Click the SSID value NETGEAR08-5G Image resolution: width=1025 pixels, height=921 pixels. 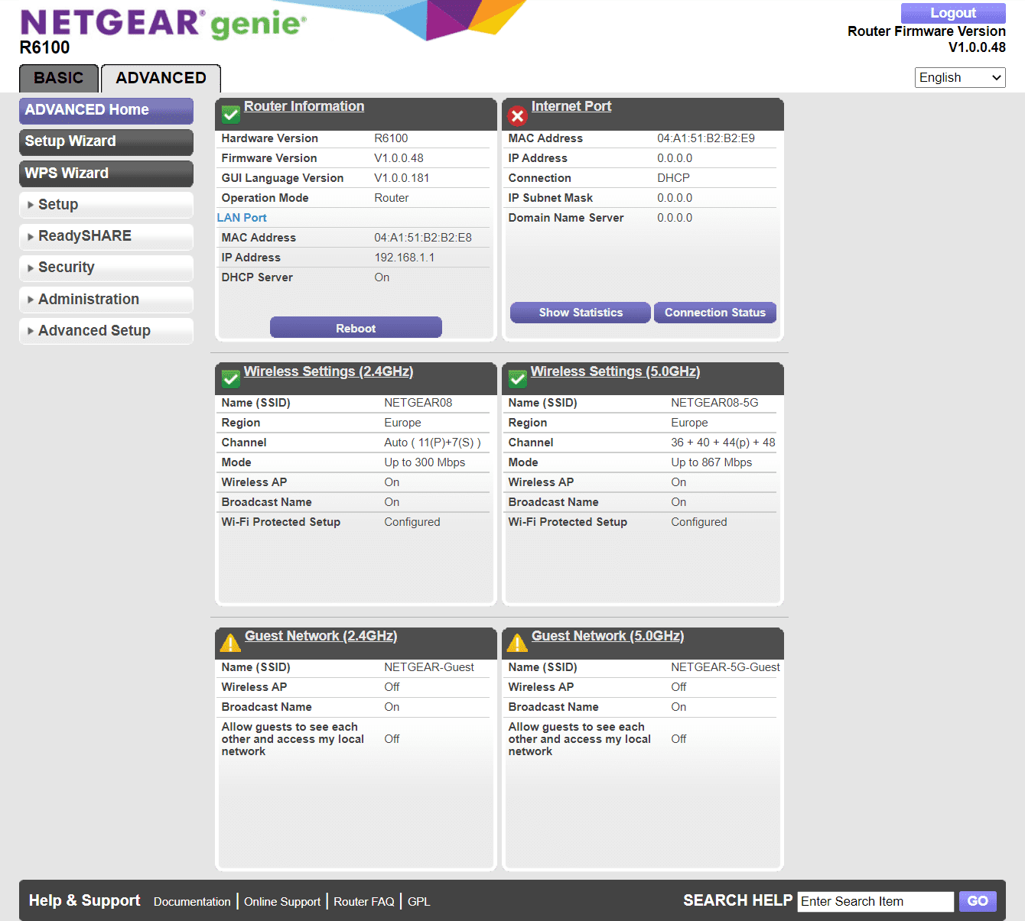[714, 403]
